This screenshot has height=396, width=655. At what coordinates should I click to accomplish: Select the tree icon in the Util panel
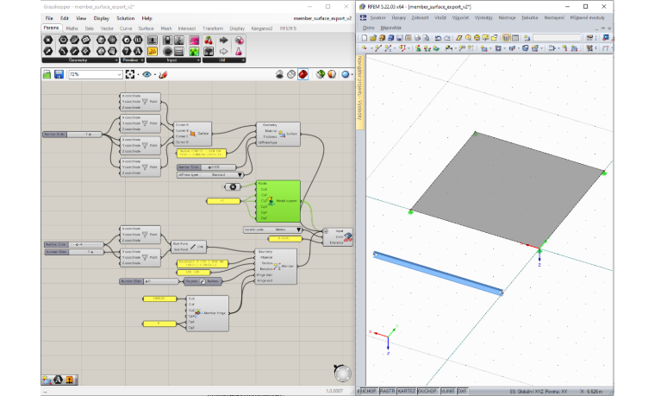(208, 52)
